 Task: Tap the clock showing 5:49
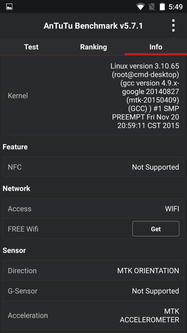175,7
